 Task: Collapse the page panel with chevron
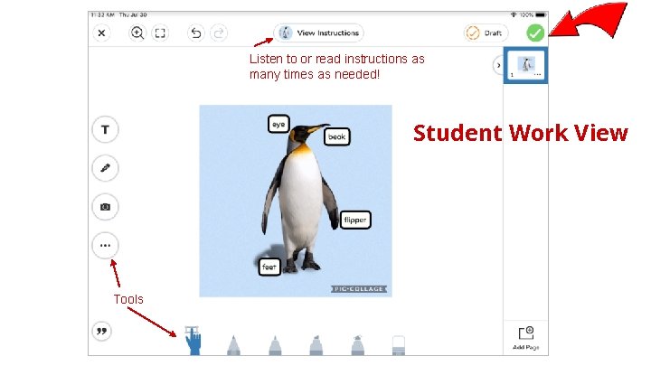click(498, 65)
